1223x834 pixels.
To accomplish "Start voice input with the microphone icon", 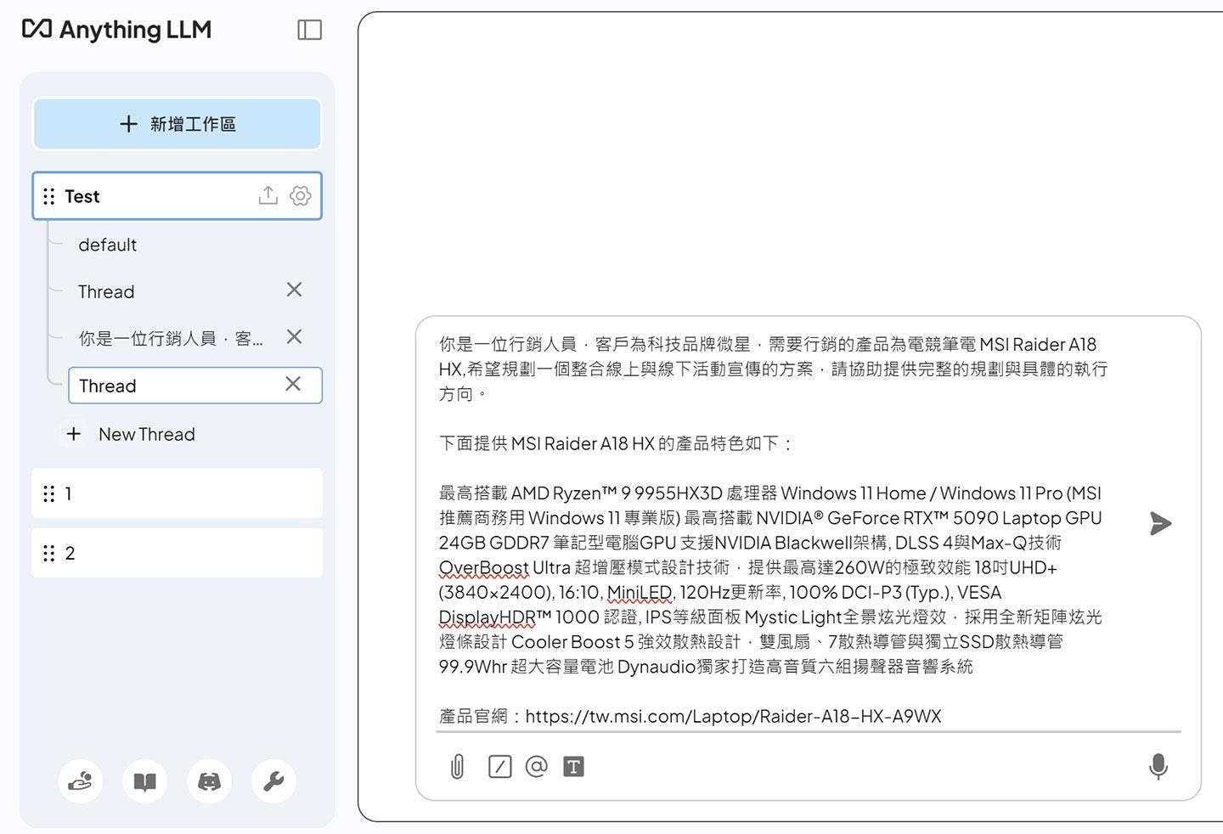I will point(1158,767).
